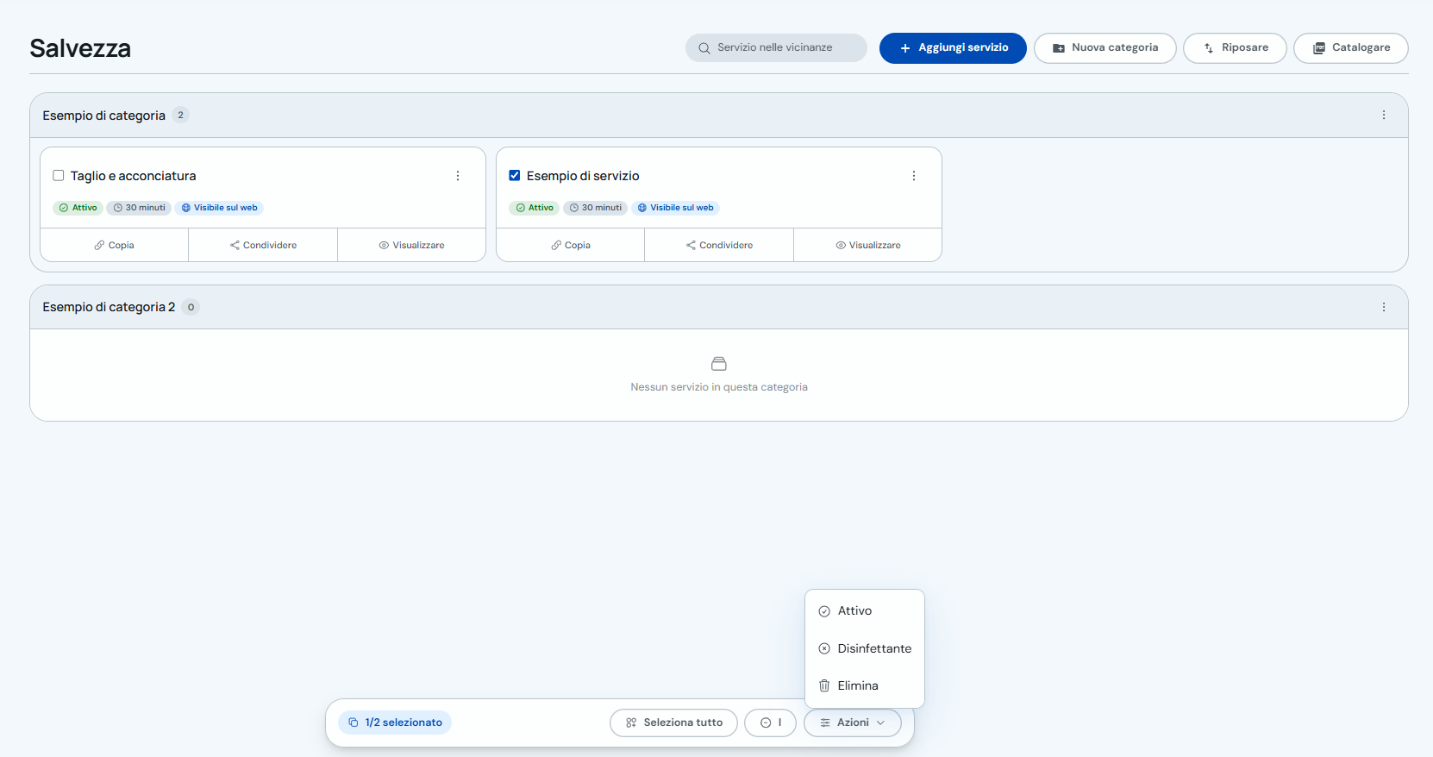1433x757 pixels.
Task: Click Visibile sul web badge on Esempio di servizio
Action: [675, 208]
